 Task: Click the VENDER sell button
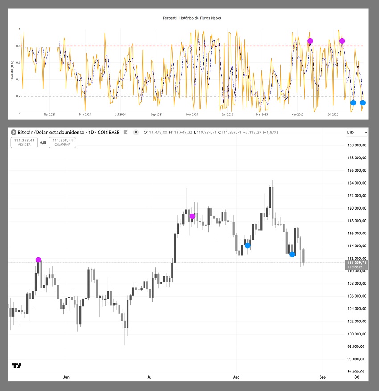(24, 143)
